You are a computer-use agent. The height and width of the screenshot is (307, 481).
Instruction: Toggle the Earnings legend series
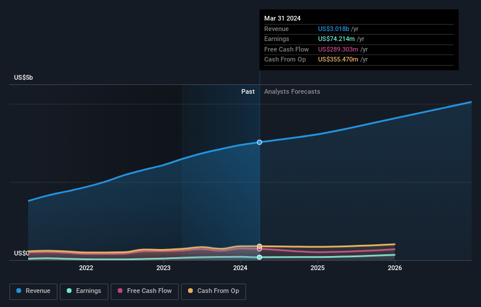click(84, 291)
